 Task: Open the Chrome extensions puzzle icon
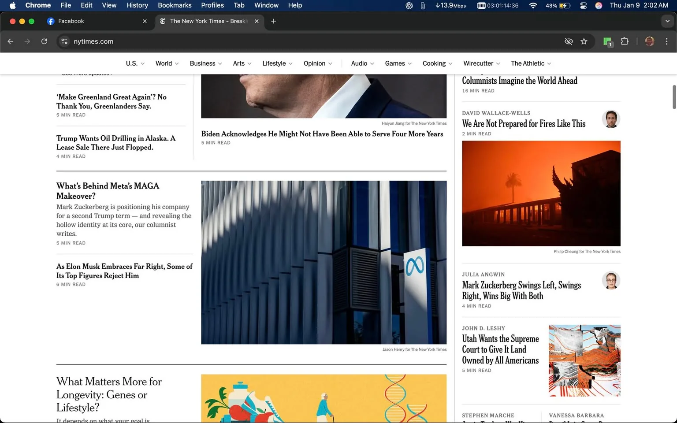(x=625, y=41)
